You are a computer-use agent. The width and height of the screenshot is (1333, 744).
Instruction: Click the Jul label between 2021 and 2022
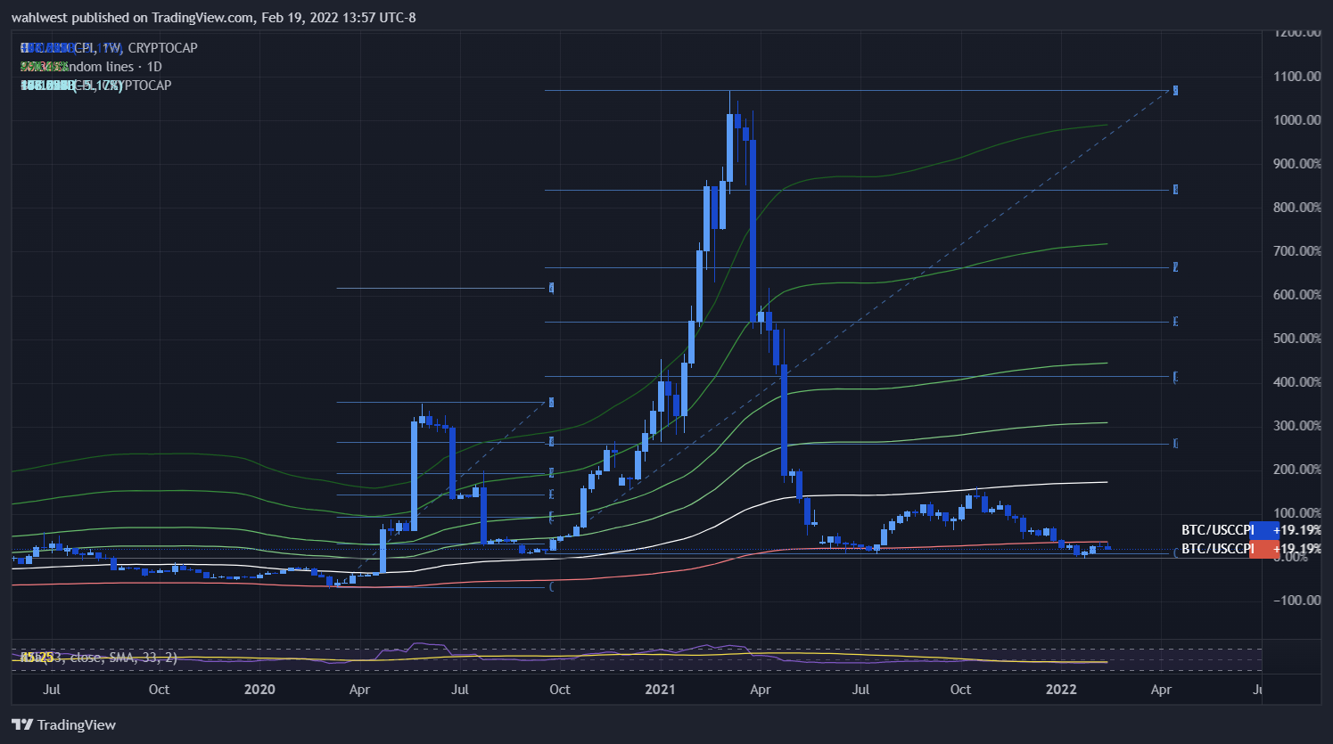(x=860, y=690)
